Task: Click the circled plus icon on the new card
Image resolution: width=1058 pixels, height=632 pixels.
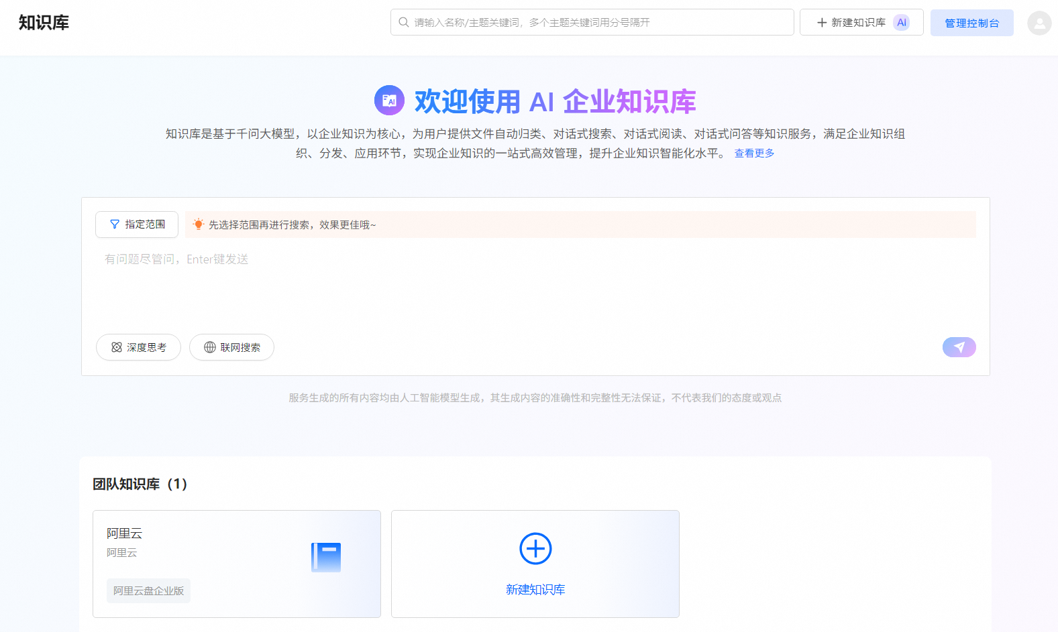Action: [535, 549]
